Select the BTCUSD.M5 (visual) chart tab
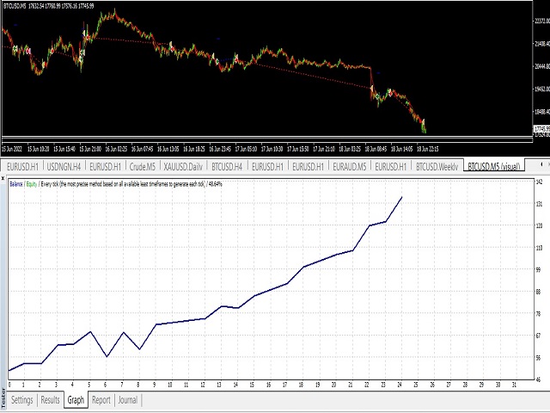 (494, 166)
